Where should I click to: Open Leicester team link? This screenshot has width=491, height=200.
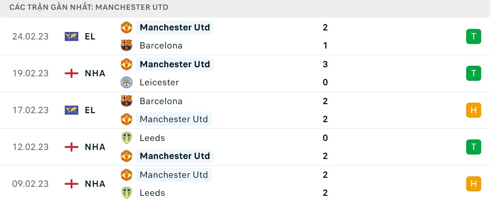pos(159,82)
